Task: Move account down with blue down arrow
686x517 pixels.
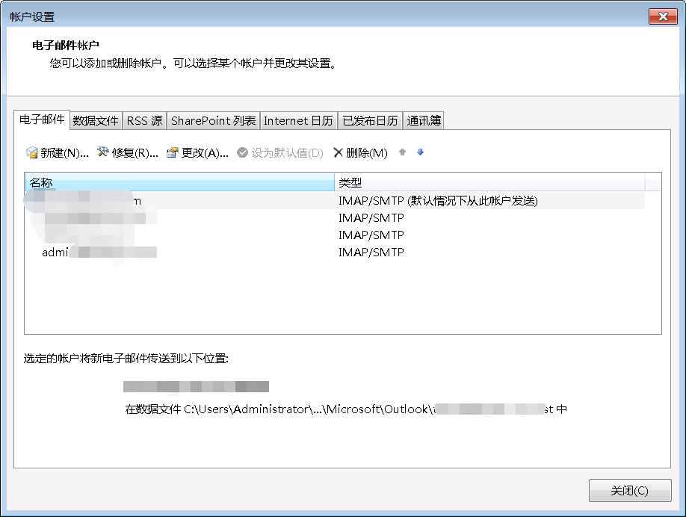Action: coord(420,152)
